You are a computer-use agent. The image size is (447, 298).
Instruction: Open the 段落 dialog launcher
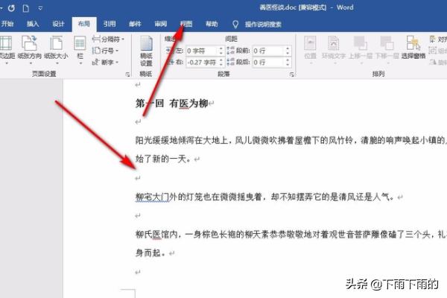tap(291, 74)
